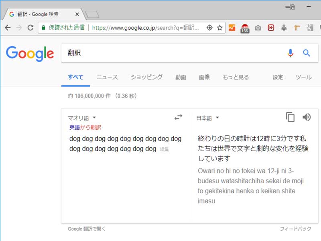
Task: Open the 日本語 target language dropdown
Action: tap(207, 118)
